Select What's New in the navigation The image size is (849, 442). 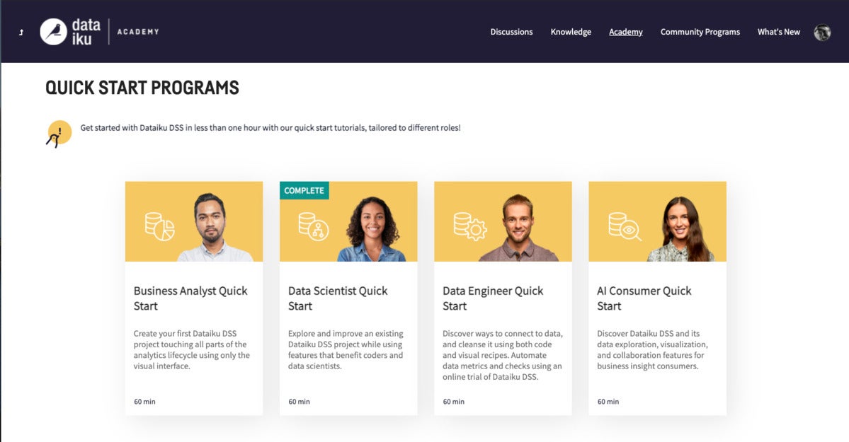click(779, 32)
